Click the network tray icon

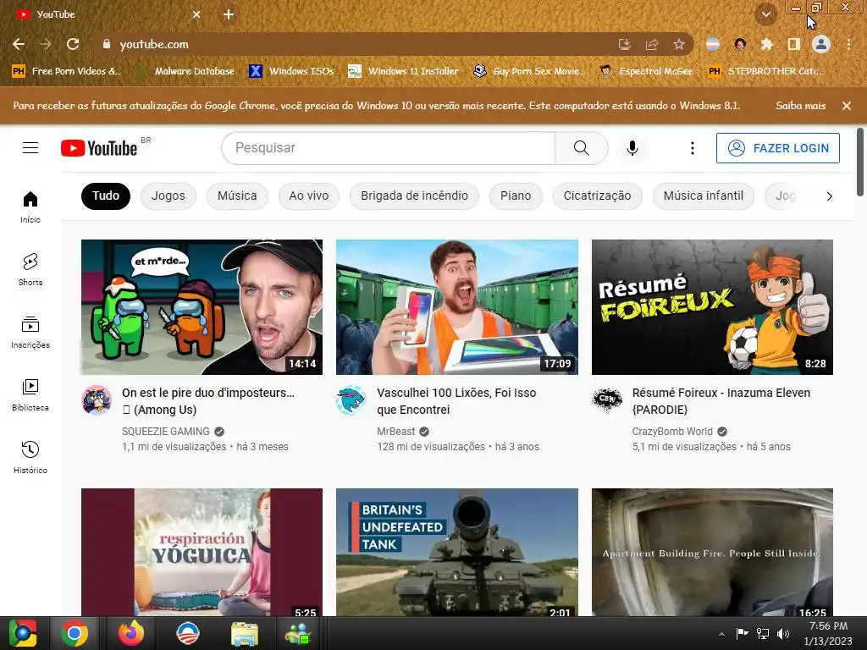763,633
